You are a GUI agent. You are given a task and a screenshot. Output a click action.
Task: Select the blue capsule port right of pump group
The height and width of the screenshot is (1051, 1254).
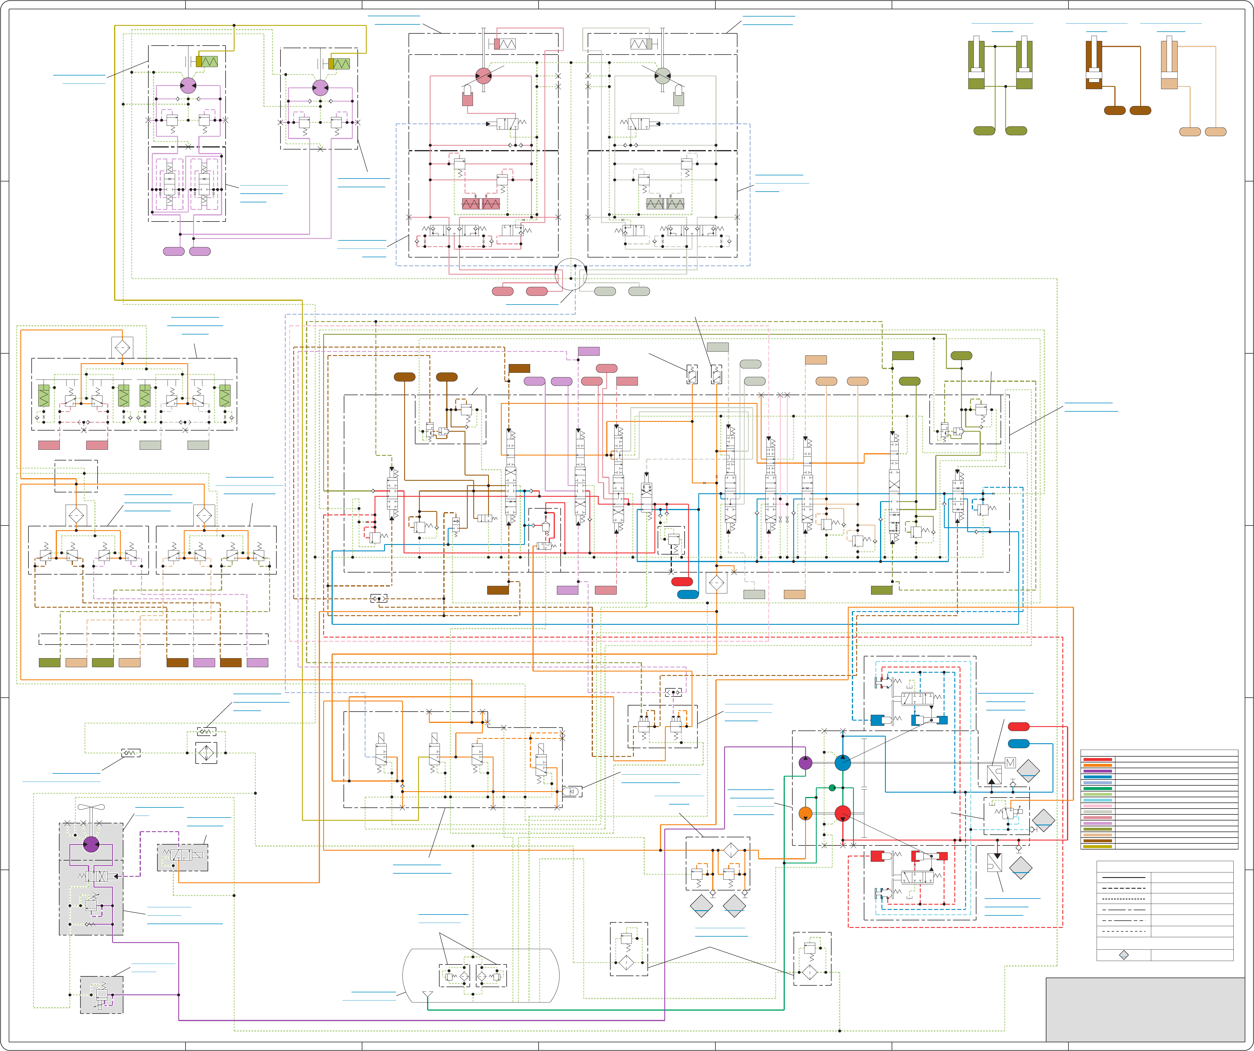click(1019, 744)
